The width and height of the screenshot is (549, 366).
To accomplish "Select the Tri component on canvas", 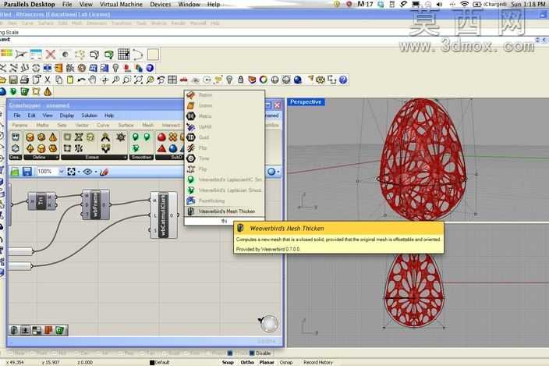I will 41,201.
